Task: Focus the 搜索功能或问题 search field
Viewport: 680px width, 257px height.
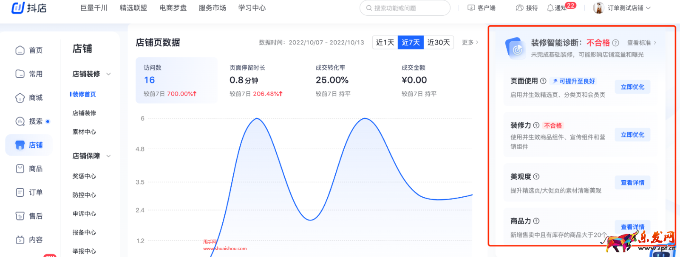Action: 405,8
